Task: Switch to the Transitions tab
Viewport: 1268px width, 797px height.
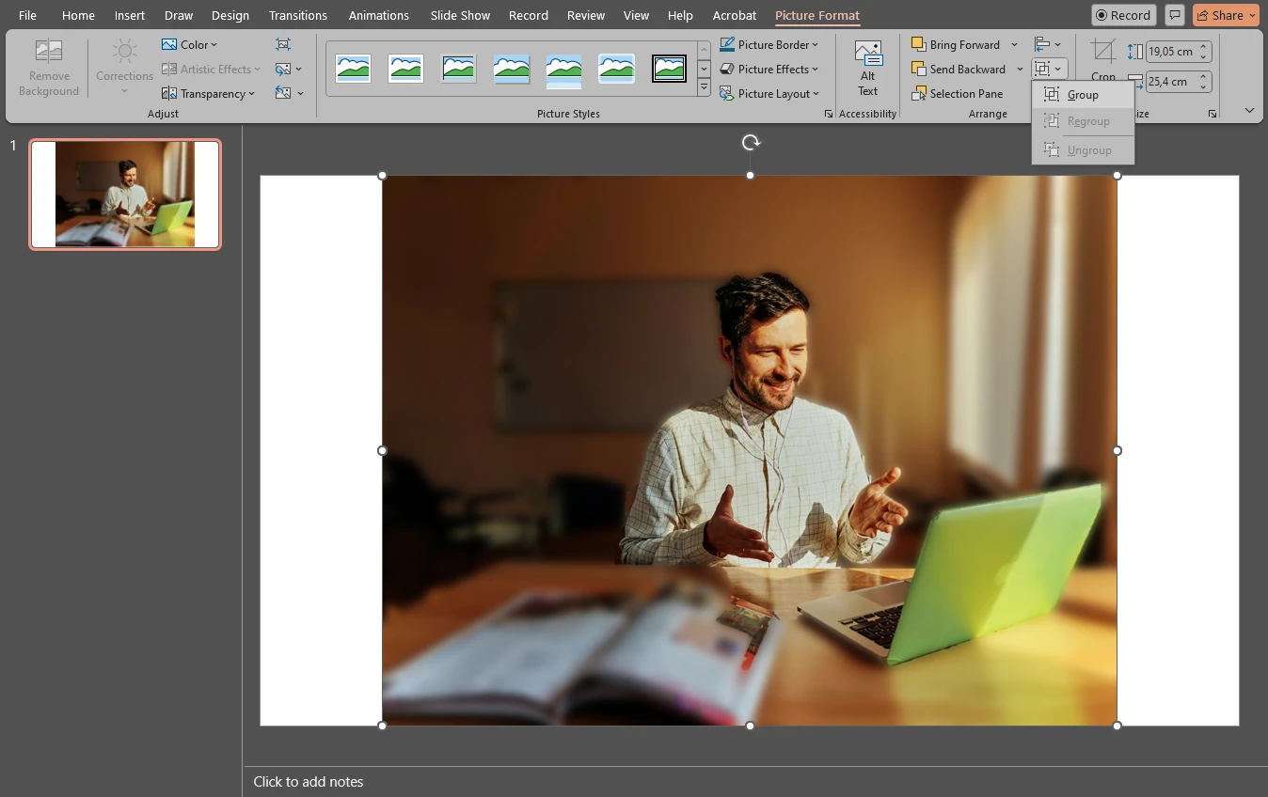Action: point(298,15)
